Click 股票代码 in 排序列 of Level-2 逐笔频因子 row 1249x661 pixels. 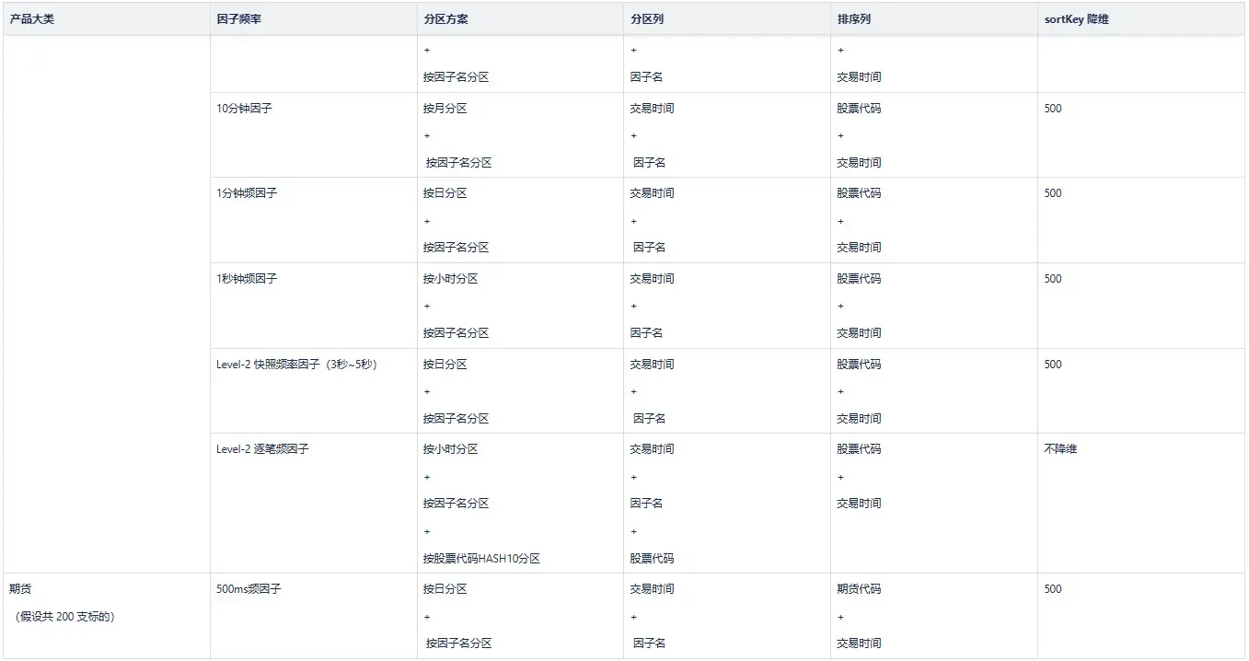click(x=859, y=449)
